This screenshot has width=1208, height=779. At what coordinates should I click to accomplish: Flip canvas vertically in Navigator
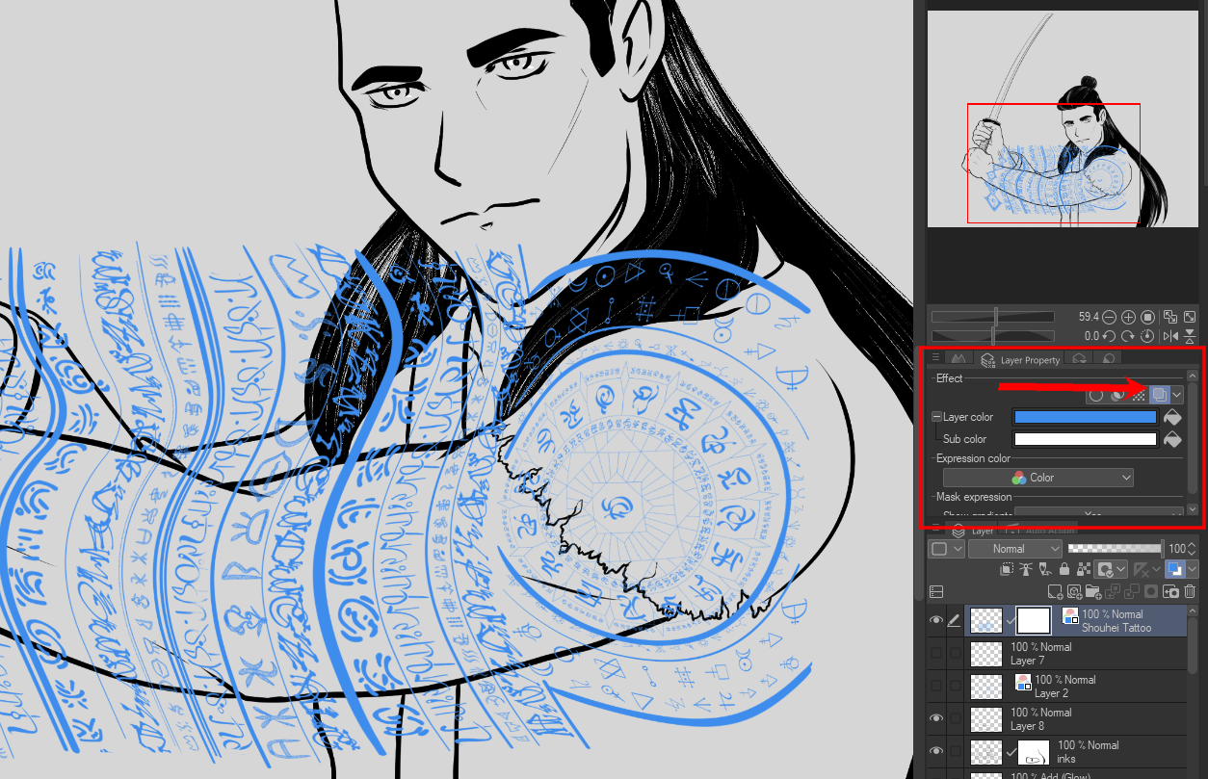point(1191,336)
